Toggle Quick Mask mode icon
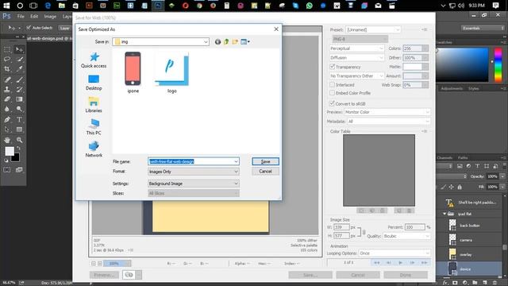Viewport: 508px width, 286px height. point(7,170)
